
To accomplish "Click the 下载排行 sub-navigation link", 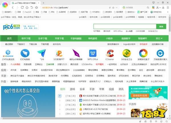I will (x=21, y=44).
